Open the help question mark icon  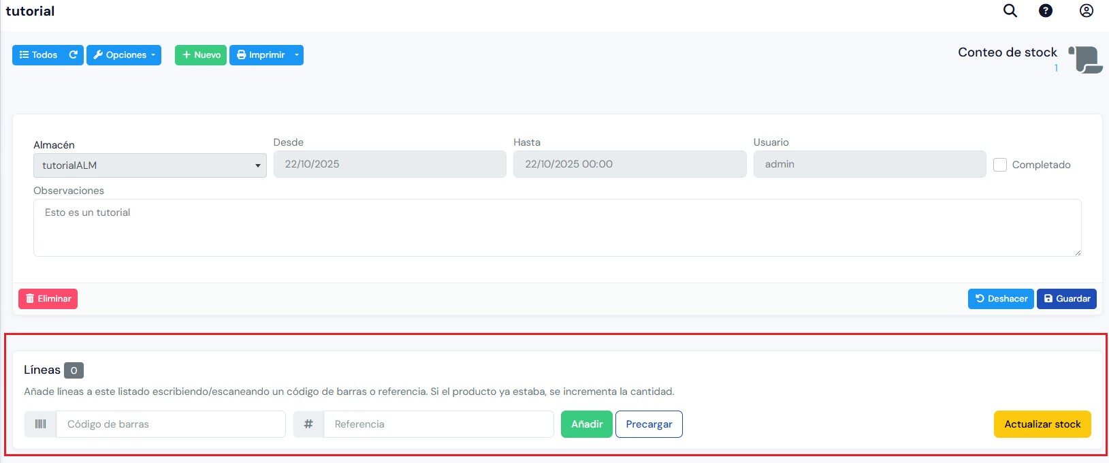(1046, 11)
